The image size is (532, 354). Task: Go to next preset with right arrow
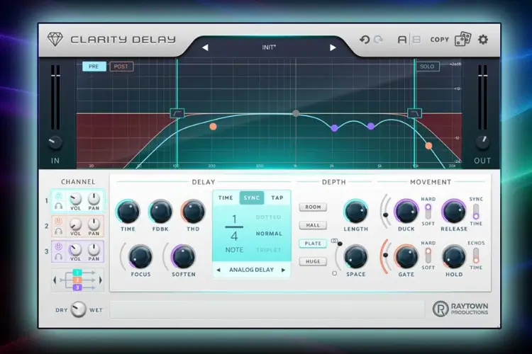[333, 47]
